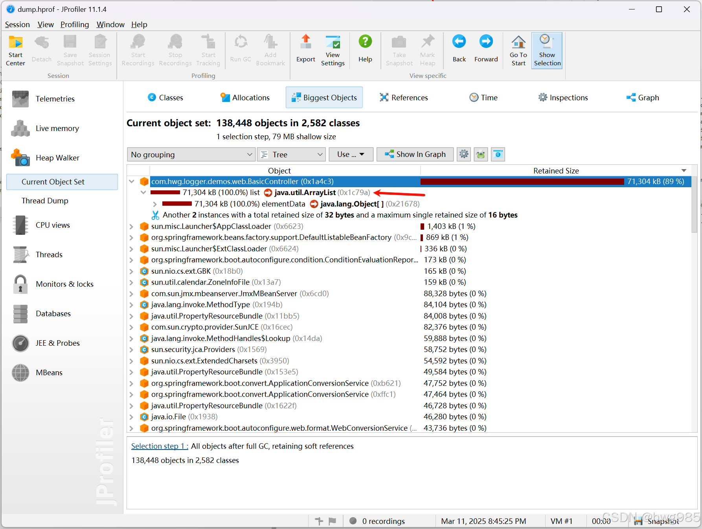The height and width of the screenshot is (529, 702).
Task: Click the recording circle in status bar
Action: click(353, 521)
